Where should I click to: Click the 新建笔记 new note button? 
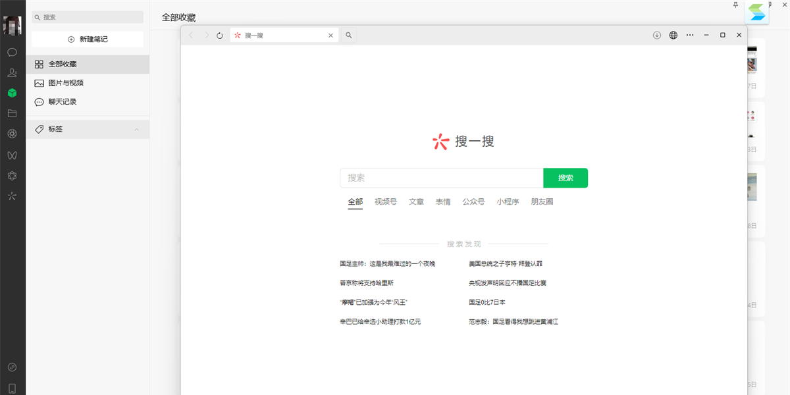(88, 39)
